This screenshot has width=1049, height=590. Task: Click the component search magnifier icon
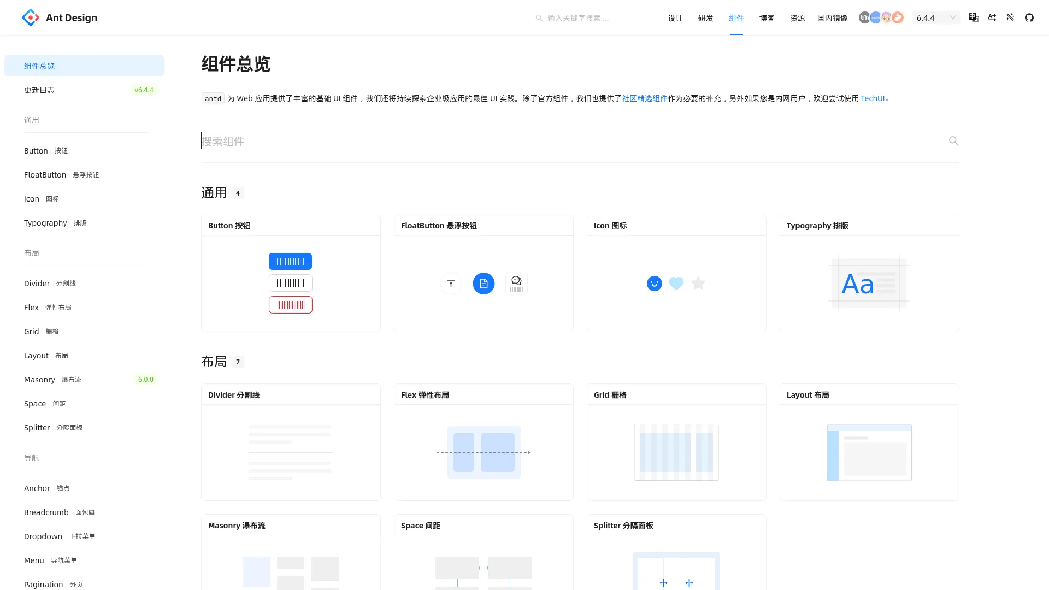(953, 141)
